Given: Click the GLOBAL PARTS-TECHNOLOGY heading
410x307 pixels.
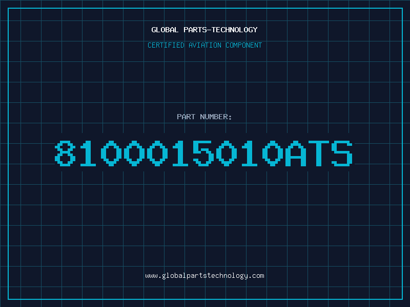Looking at the screenshot, I should pyautogui.click(x=204, y=30).
